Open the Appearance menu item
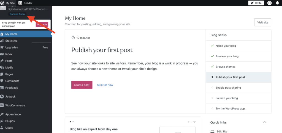The height and width of the screenshot is (133, 282). [x=13, y=114]
